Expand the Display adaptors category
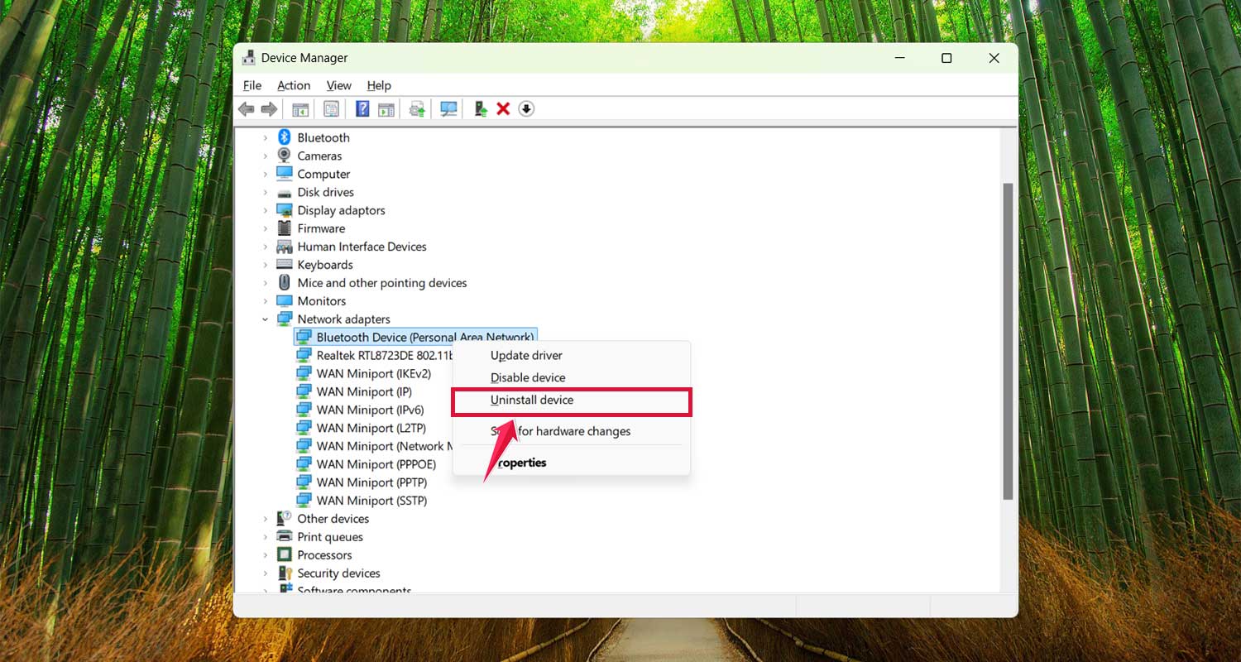Viewport: 1241px width, 662px height. 266,210
